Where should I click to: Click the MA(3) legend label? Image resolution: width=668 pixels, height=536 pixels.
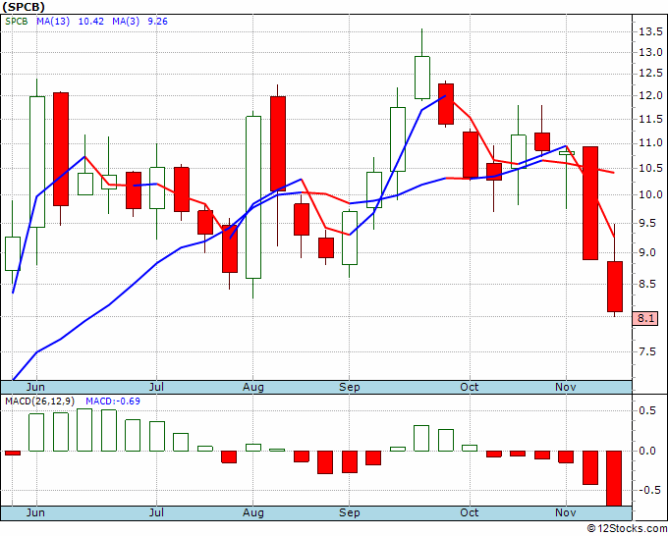tap(126, 22)
